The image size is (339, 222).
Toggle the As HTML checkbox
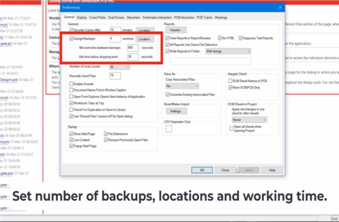(220, 38)
